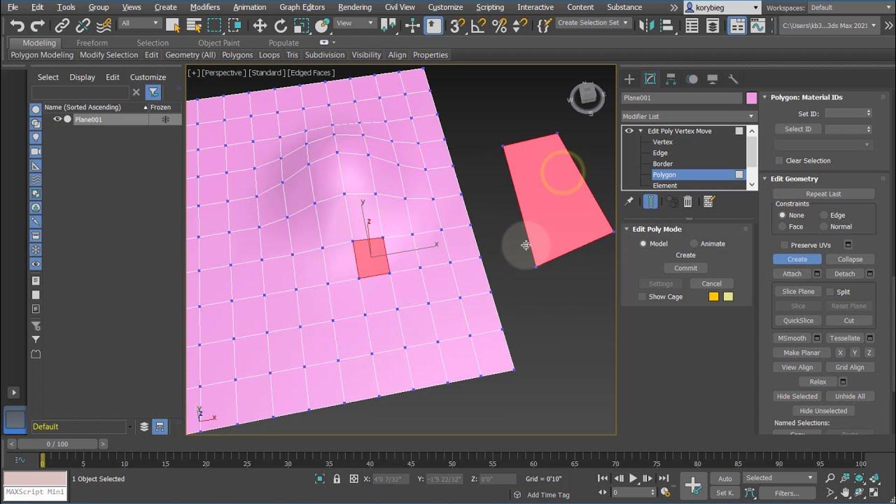
Task: Open the Modifiers menu
Action: (204, 7)
